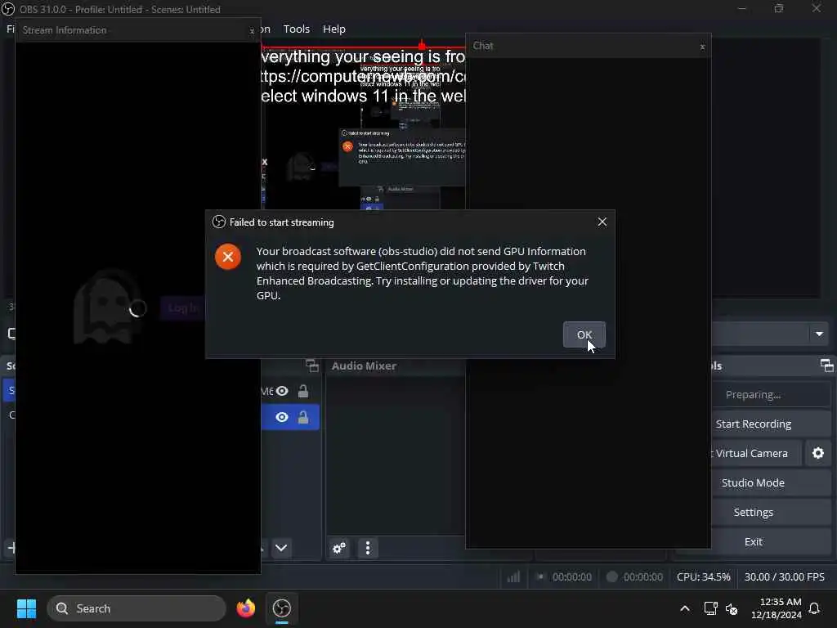Close the Chat dock panel
This screenshot has width=837, height=628.
pyautogui.click(x=702, y=47)
